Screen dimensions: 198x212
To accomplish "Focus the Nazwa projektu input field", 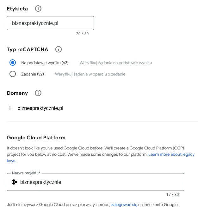I will pyautogui.click(x=101, y=182).
